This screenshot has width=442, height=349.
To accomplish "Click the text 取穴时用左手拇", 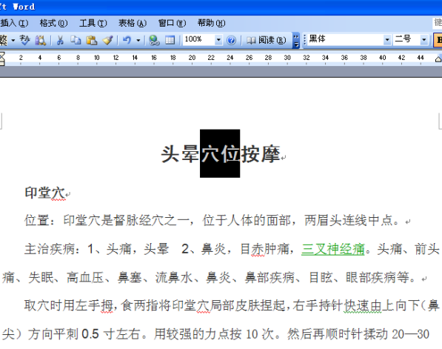I will coord(69,305).
